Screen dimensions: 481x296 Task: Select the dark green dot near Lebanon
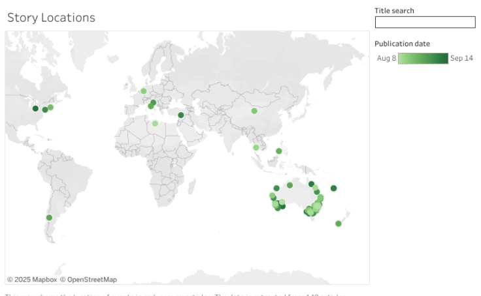(181, 115)
